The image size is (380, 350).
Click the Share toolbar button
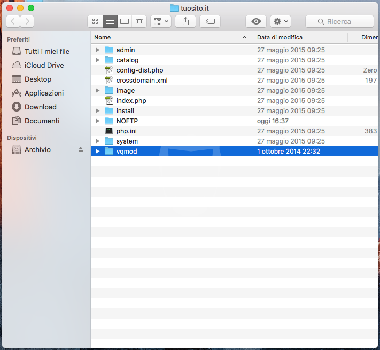tap(185, 21)
